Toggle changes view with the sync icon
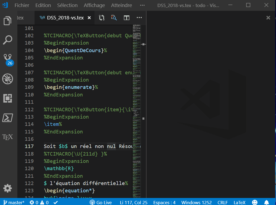 coord(101,18)
